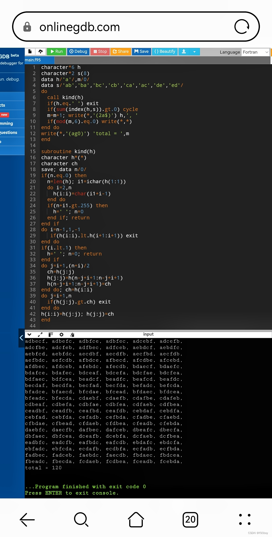Screen dimensions: 272x537
Task: Open console settings gear
Action: pyautogui.click(x=61, y=335)
